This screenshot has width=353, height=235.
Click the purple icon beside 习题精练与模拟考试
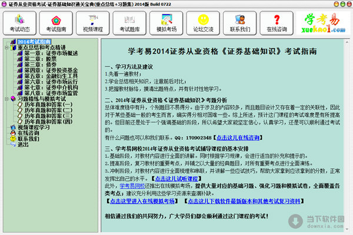(x=14, y=99)
